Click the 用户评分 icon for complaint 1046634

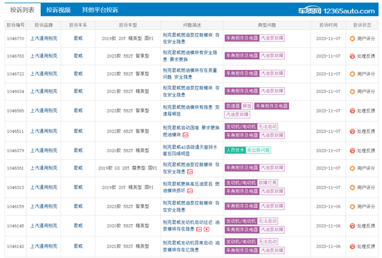point(352,92)
